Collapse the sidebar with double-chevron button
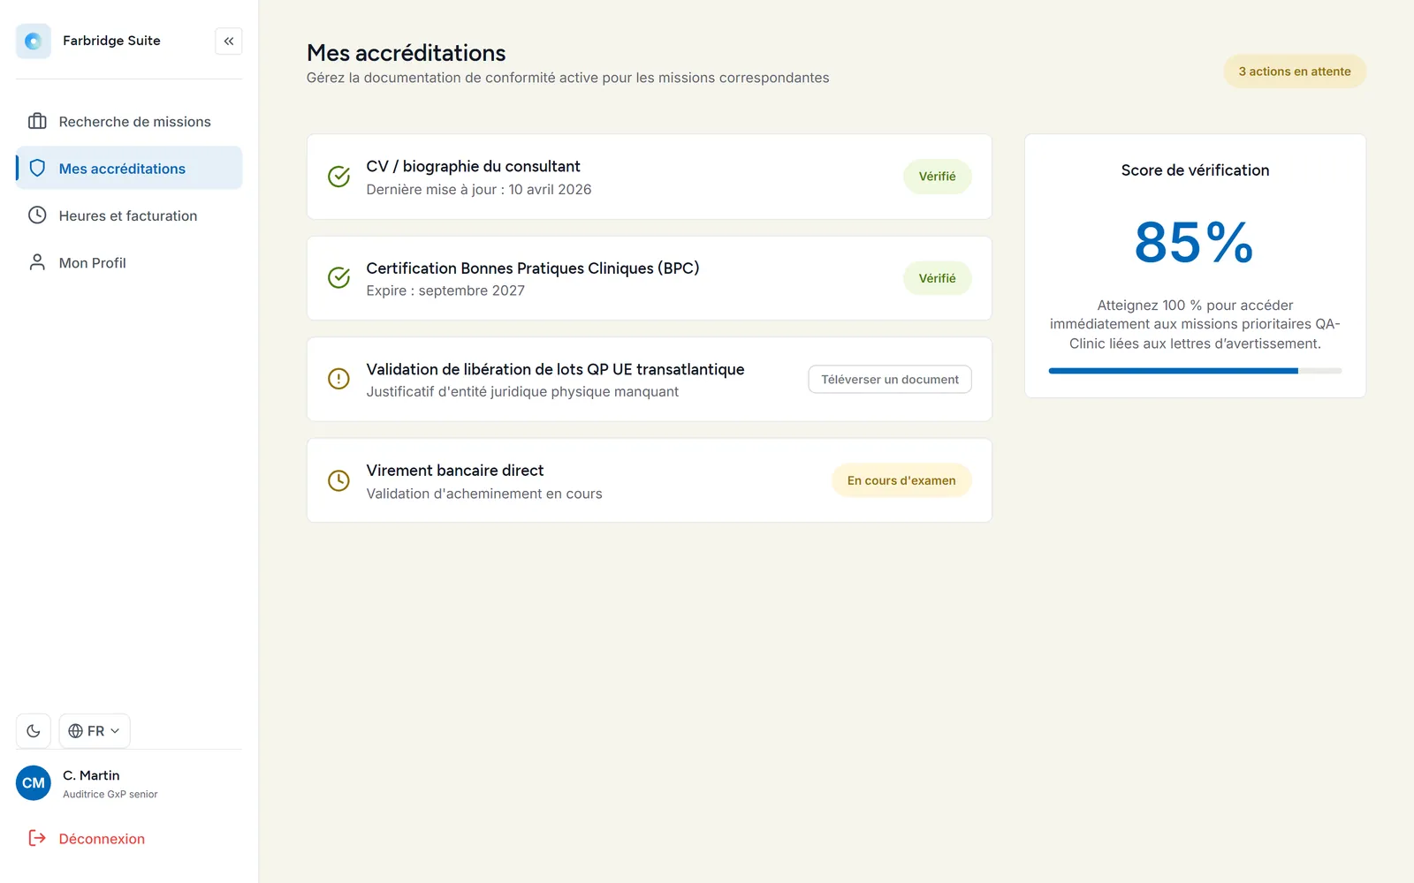Image resolution: width=1414 pixels, height=883 pixels. click(229, 41)
